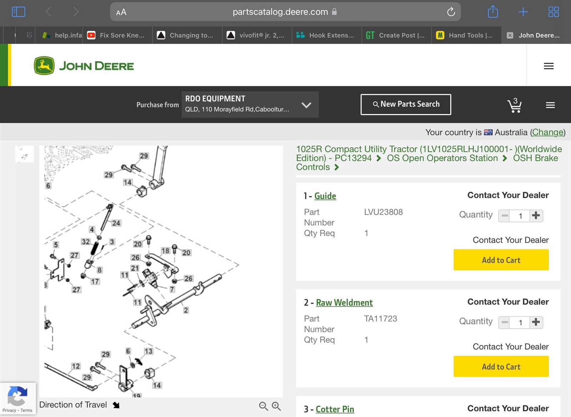Open AA reader text options

(121, 12)
